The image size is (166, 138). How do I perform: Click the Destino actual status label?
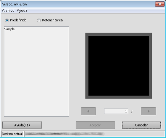(12, 134)
